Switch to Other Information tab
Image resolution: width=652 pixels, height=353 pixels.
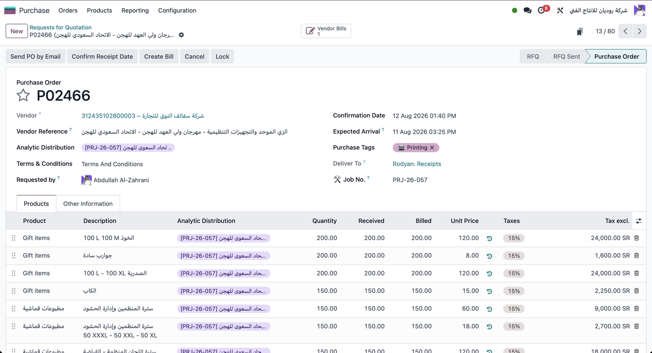click(x=88, y=204)
